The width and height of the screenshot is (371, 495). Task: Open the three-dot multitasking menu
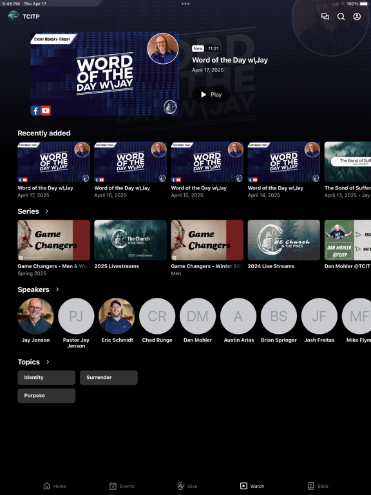185,4
